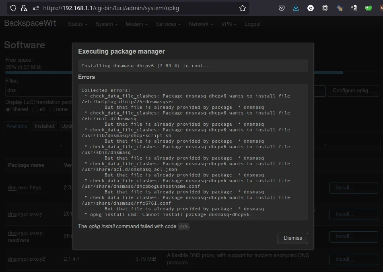383x272 pixels.
Task: Open the site permissions icon in address bar
Action: [36, 8]
